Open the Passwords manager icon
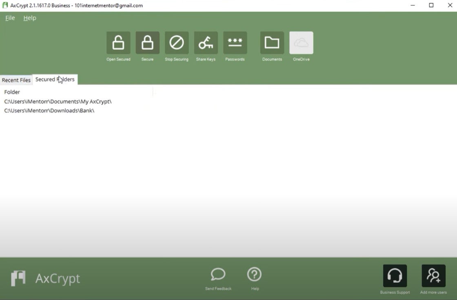This screenshot has height=300, width=457. pos(235,43)
